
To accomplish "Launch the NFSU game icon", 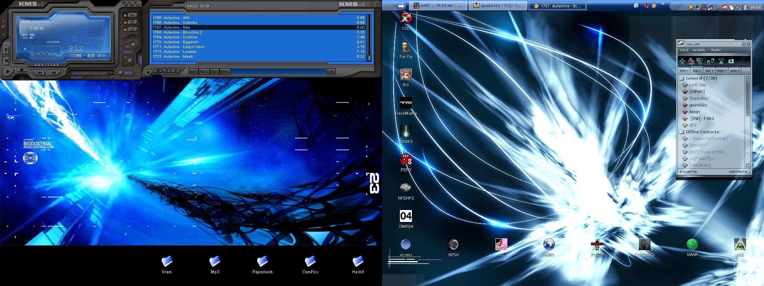I will (453, 248).
